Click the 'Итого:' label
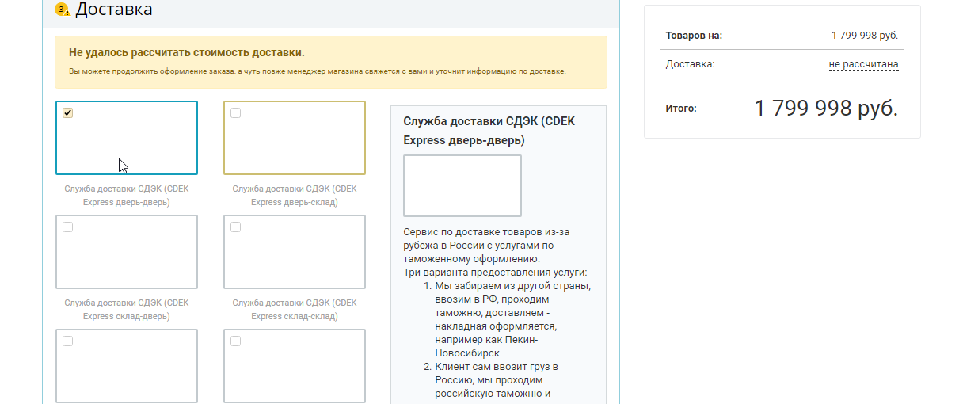Viewport: 963px width, 404px height. point(681,108)
